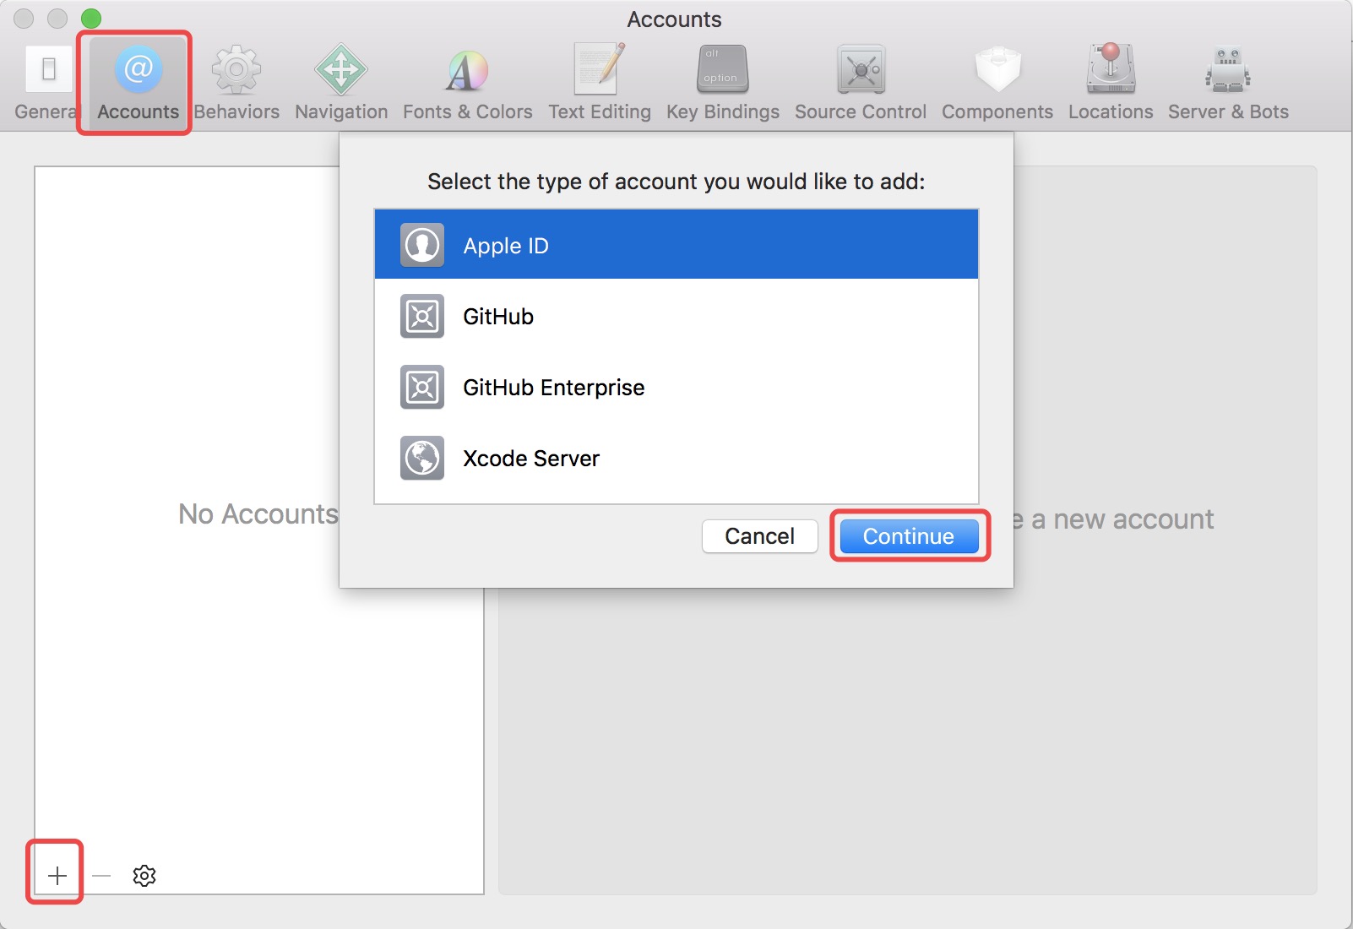Open Server & Bots preferences
This screenshot has width=1353, height=929.
pos(1228,83)
